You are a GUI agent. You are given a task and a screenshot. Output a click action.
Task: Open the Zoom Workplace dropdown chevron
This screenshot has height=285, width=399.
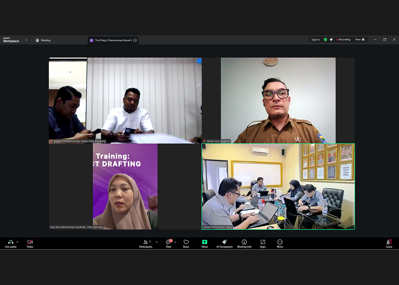click(27, 40)
